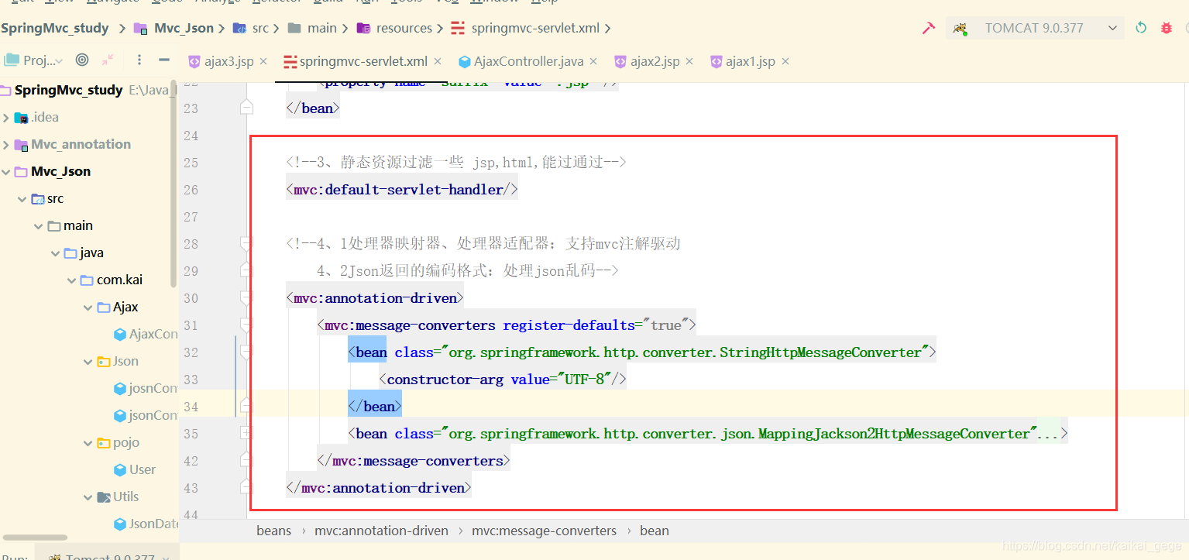Open the TOMCAT 9.0.377 run configuration dropdown
The width and height of the screenshot is (1189, 560).
[1035, 28]
